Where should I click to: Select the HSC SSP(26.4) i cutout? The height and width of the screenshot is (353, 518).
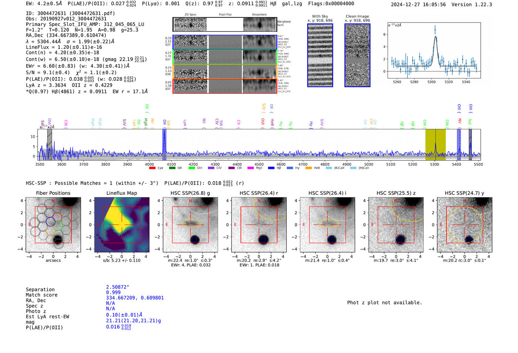(327, 225)
